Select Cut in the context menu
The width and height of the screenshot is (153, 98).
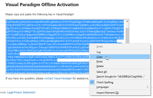pos(120,52)
